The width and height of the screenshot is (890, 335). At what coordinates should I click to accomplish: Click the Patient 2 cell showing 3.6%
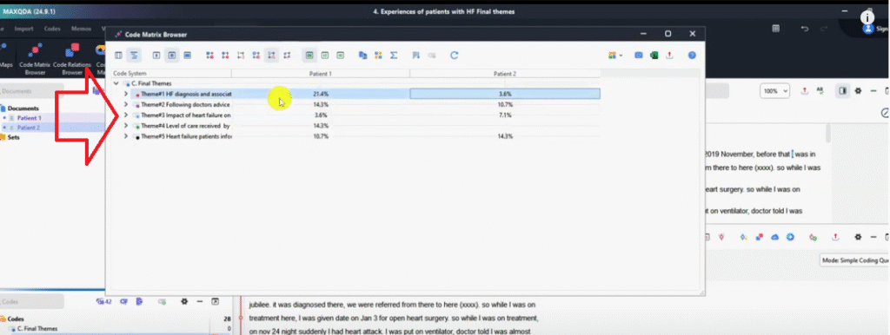tap(505, 94)
